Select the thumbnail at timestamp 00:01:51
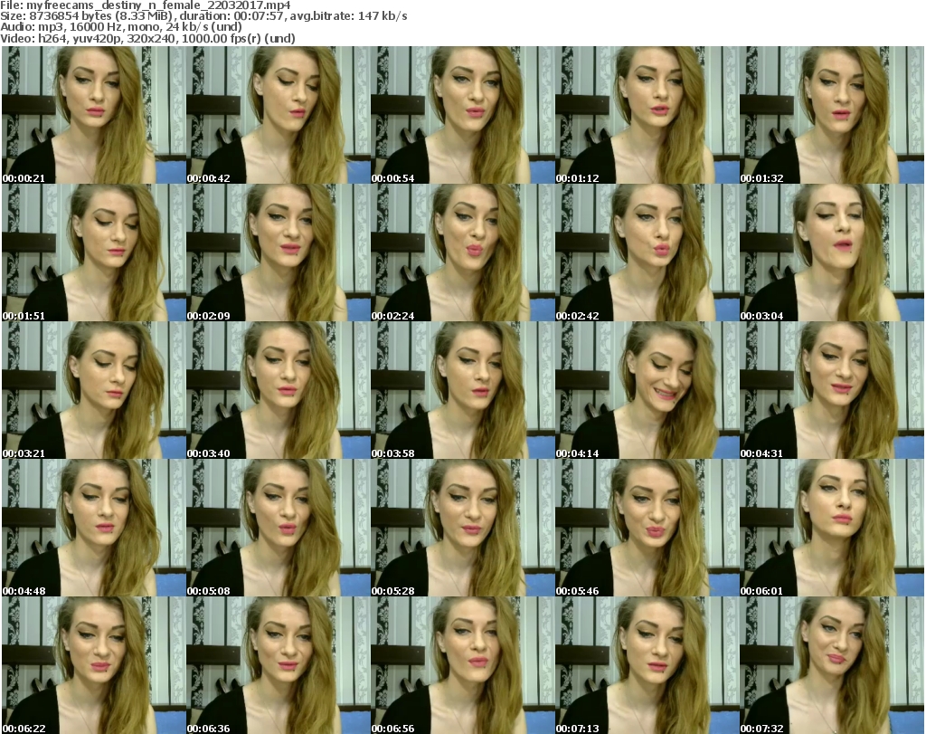926x734 pixels. tap(94, 253)
